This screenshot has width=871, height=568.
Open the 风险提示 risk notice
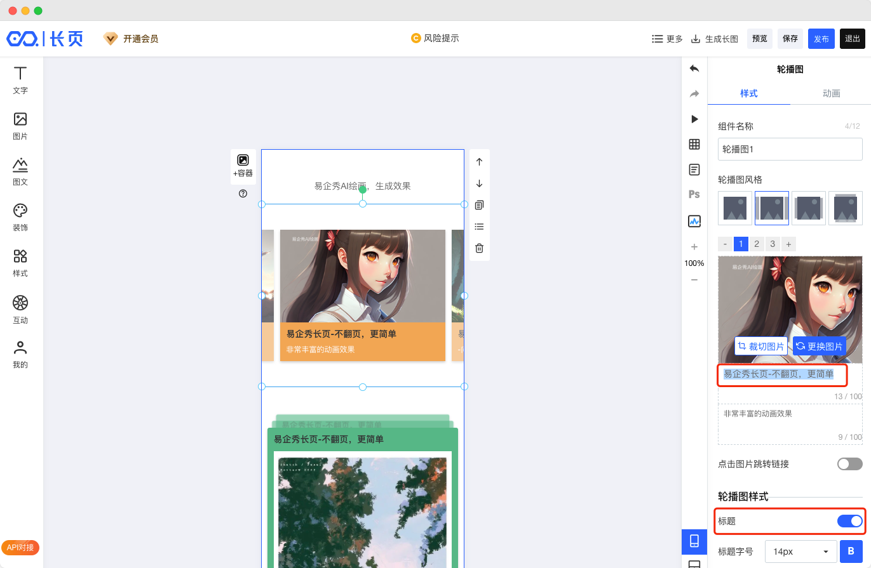pyautogui.click(x=435, y=38)
